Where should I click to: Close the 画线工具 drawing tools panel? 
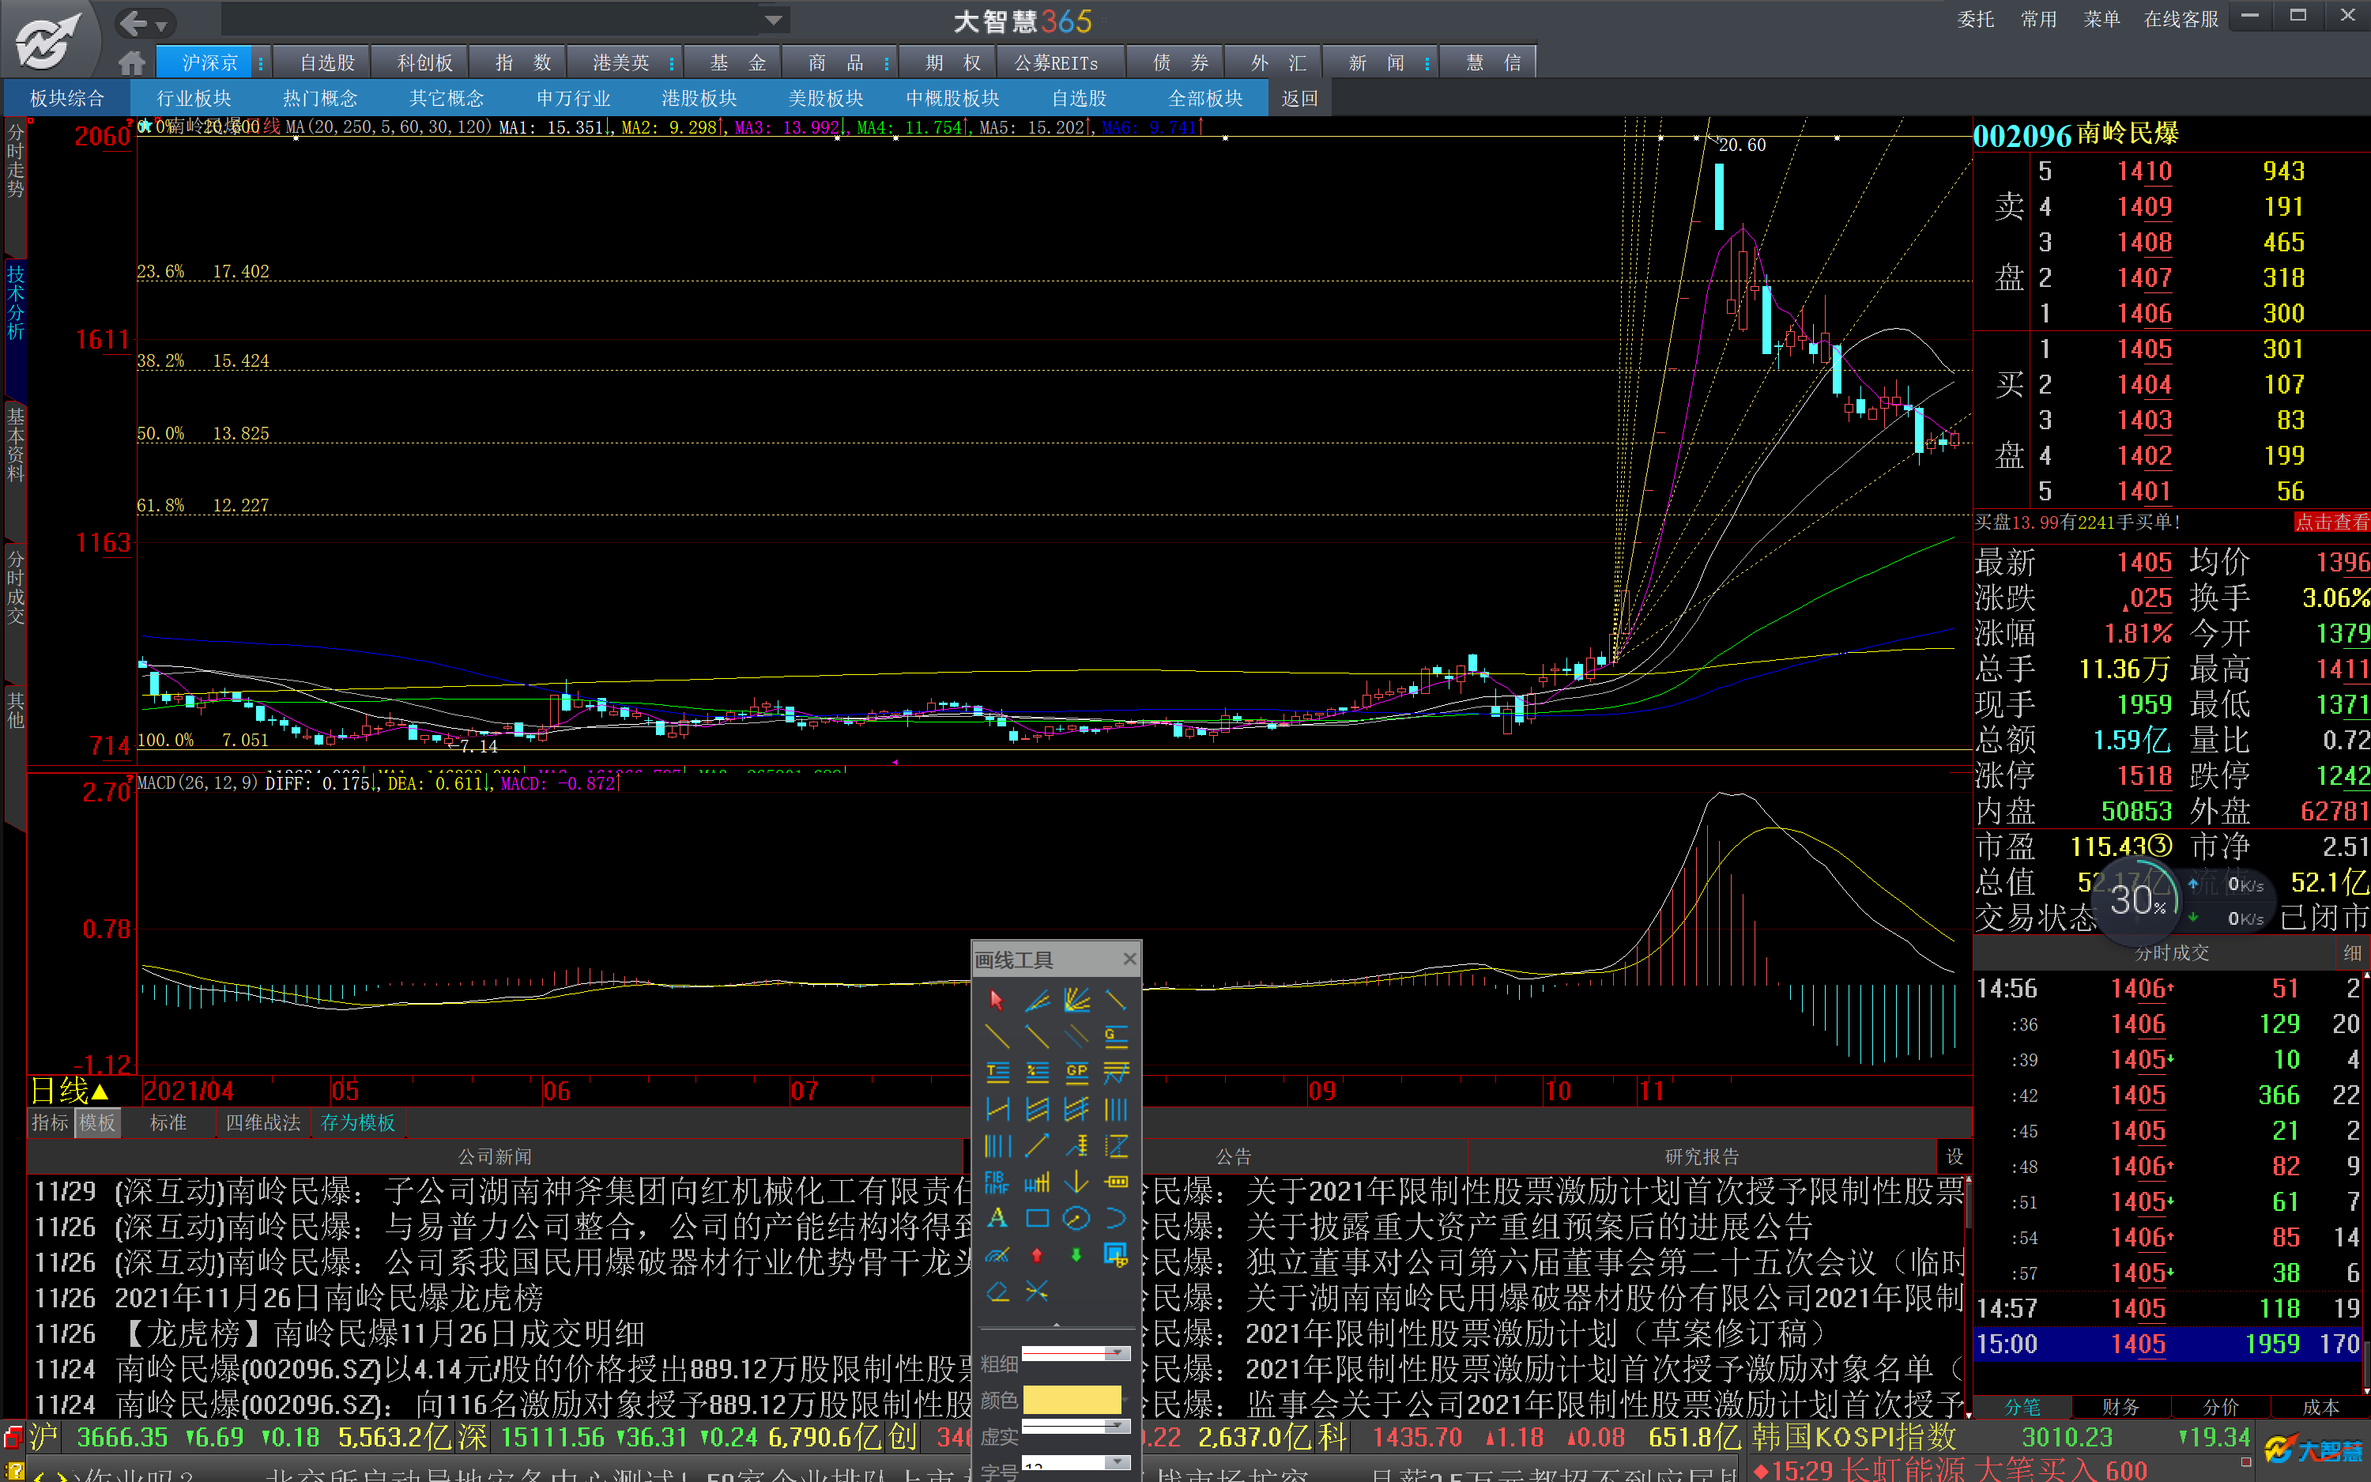tap(1129, 959)
